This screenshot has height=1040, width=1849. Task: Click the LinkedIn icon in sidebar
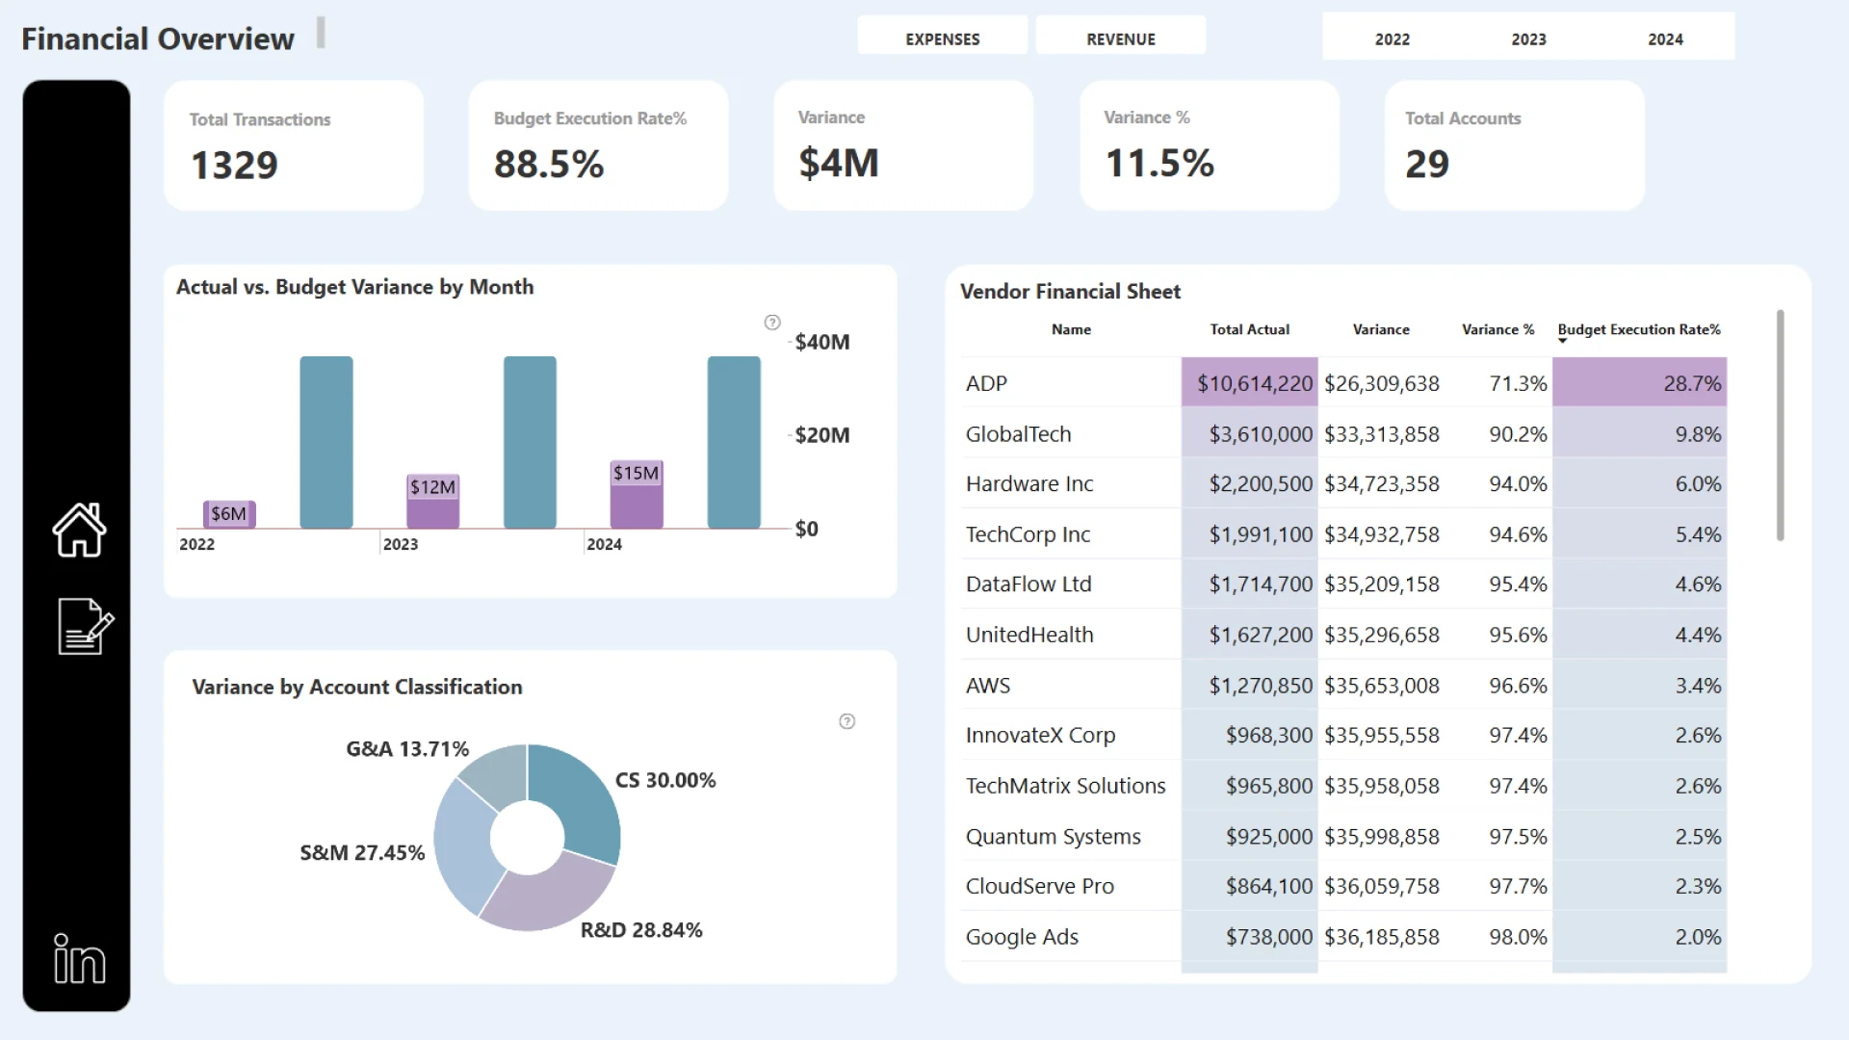click(x=79, y=959)
